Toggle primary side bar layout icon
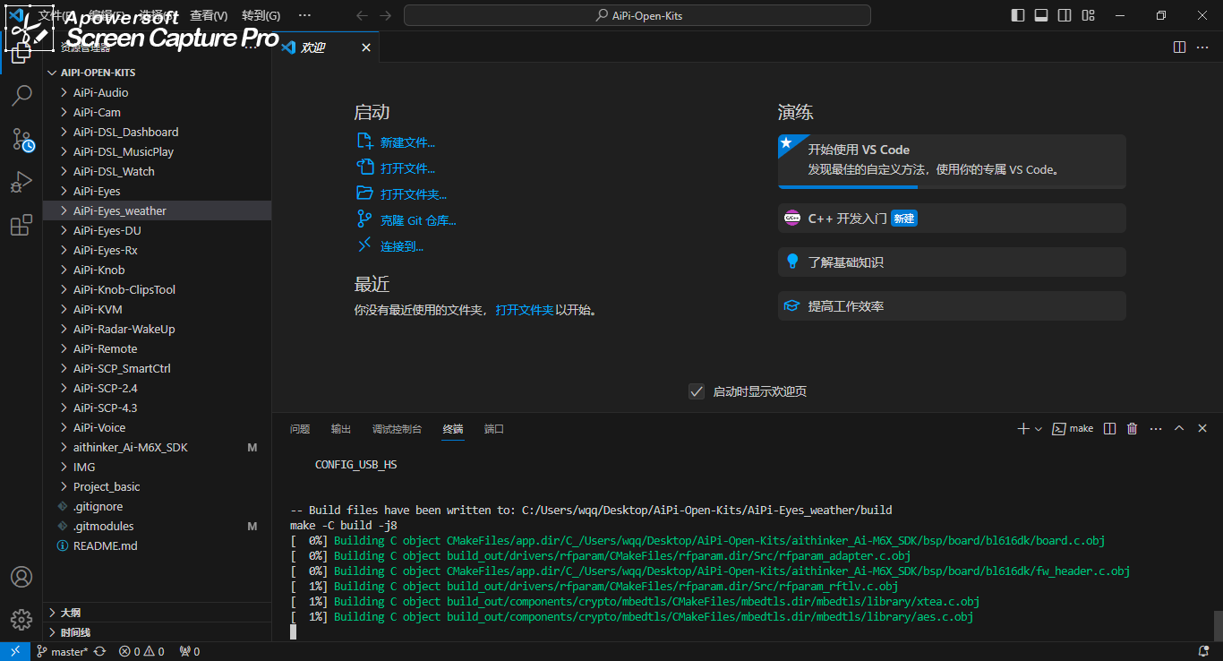Screen dimensions: 1223x661 click(x=1018, y=15)
